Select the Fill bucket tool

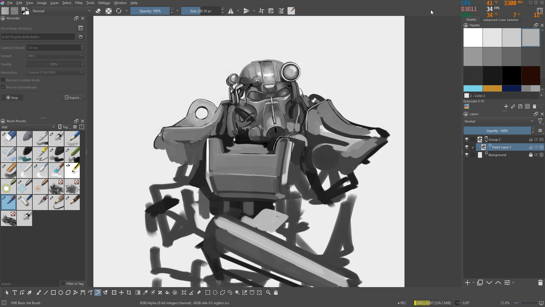coord(167,293)
